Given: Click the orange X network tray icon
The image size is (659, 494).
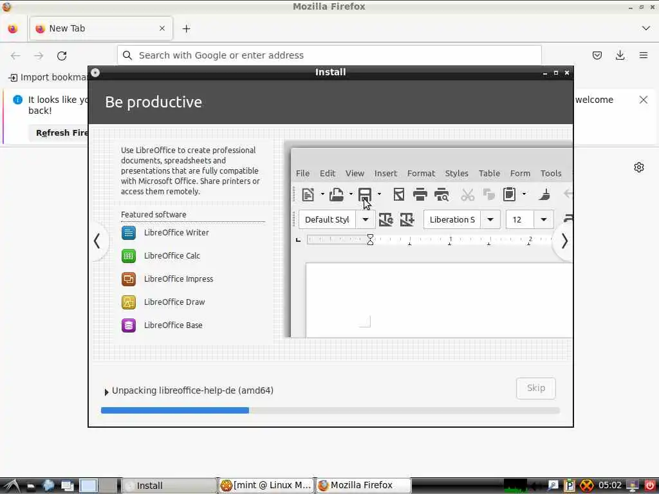Looking at the screenshot, I should click(587, 486).
